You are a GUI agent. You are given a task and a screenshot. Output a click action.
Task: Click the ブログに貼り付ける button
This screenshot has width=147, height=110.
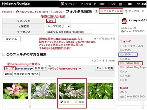pyautogui.click(x=26, y=74)
